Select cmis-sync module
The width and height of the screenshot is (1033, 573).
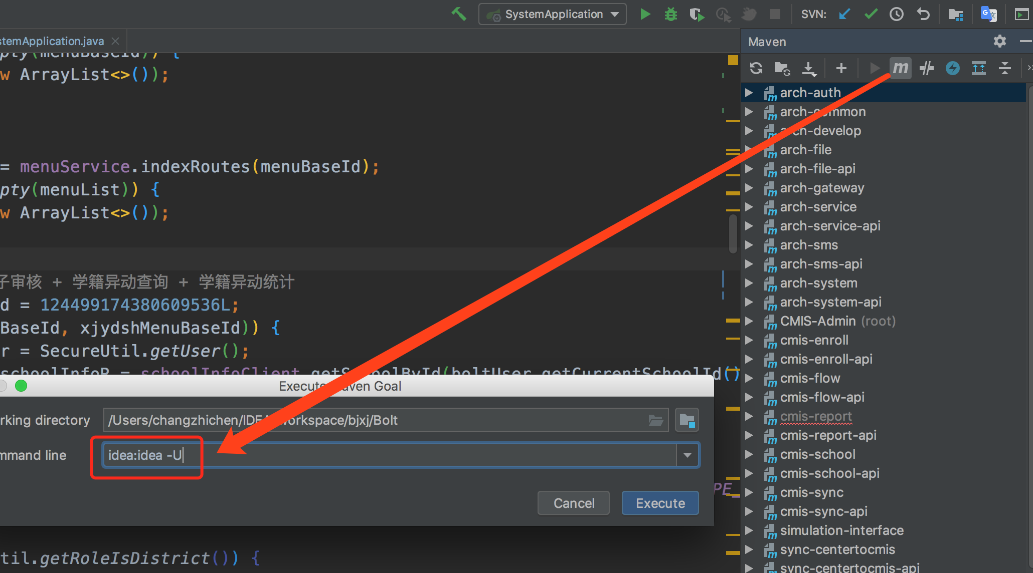811,492
